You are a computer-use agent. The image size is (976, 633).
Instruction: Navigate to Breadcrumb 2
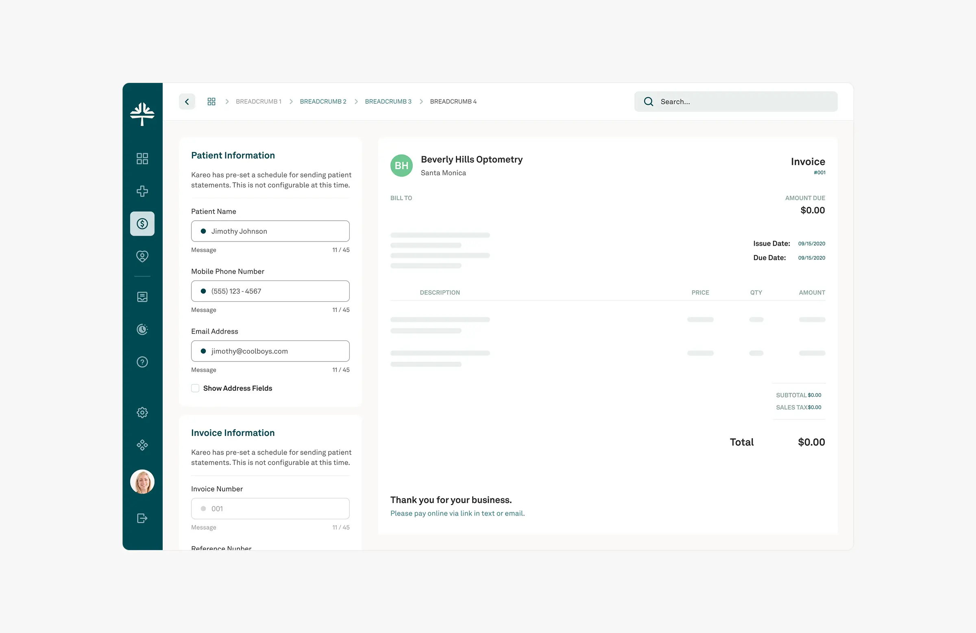(323, 102)
